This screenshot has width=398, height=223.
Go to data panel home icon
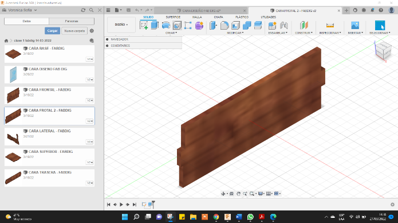(6, 40)
